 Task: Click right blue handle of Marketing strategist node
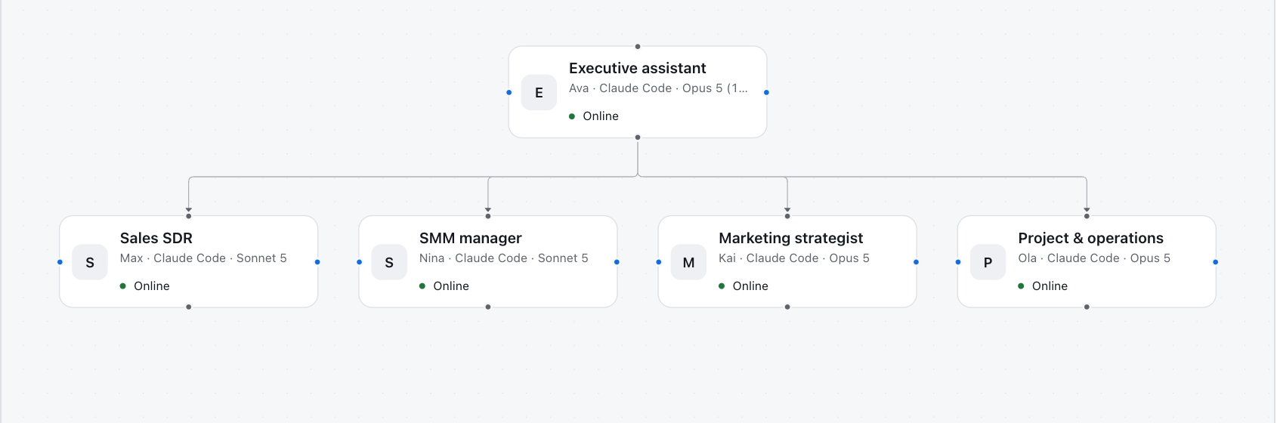pos(916,262)
